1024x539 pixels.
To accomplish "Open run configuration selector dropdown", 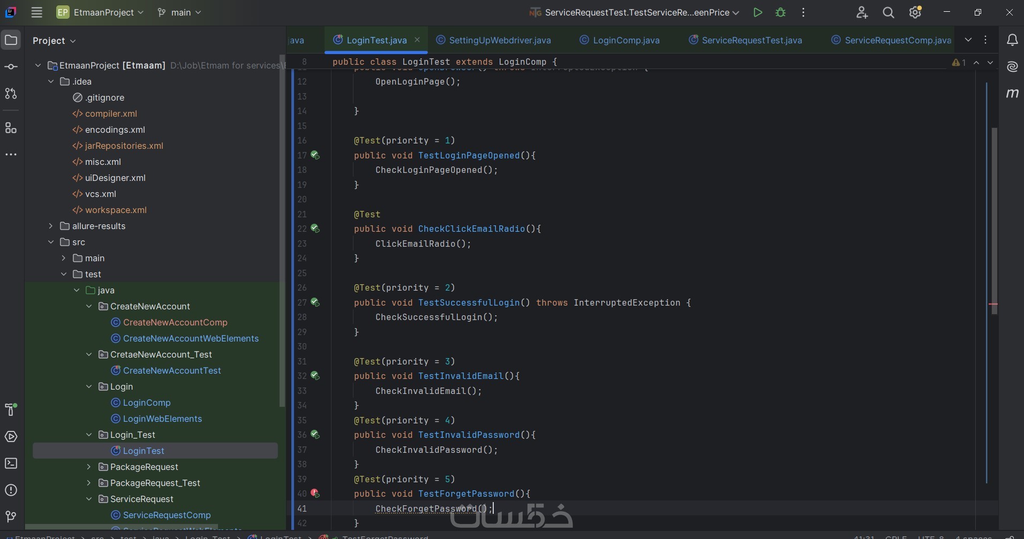I will pyautogui.click(x=634, y=12).
